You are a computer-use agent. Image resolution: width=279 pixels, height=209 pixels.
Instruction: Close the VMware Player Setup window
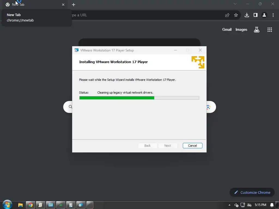(200, 50)
